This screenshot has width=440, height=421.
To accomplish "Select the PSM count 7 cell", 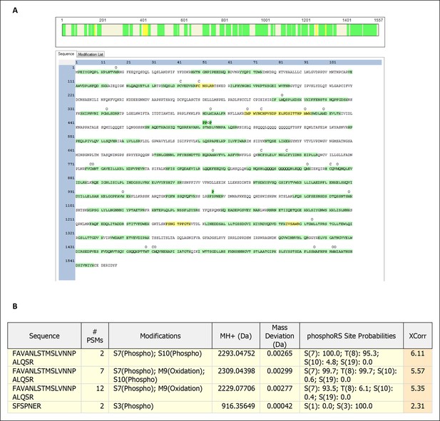I will click(95, 375).
